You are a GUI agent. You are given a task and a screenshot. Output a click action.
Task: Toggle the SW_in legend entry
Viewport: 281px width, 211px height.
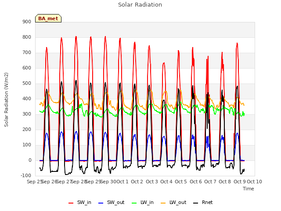pos(80,203)
